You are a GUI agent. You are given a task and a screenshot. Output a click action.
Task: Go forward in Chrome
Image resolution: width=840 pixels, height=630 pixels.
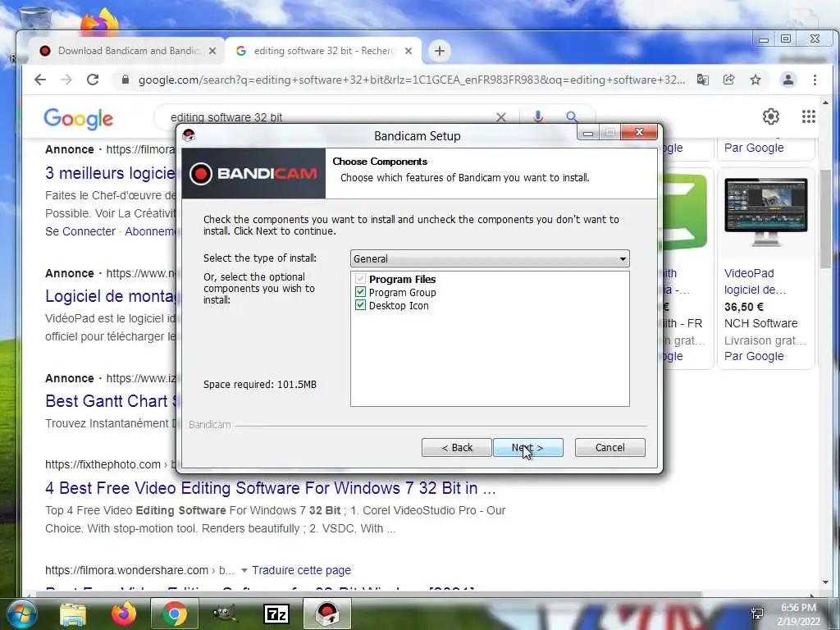(66, 80)
